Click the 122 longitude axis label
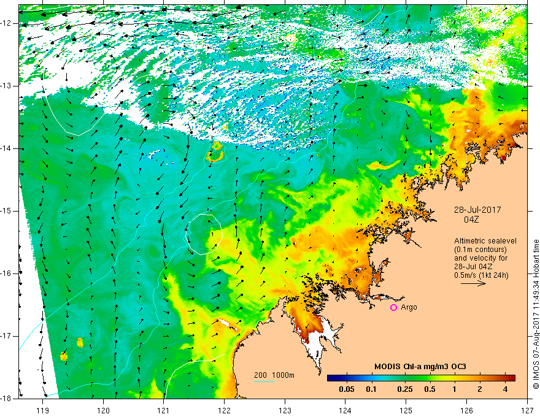 [x=224, y=411]
